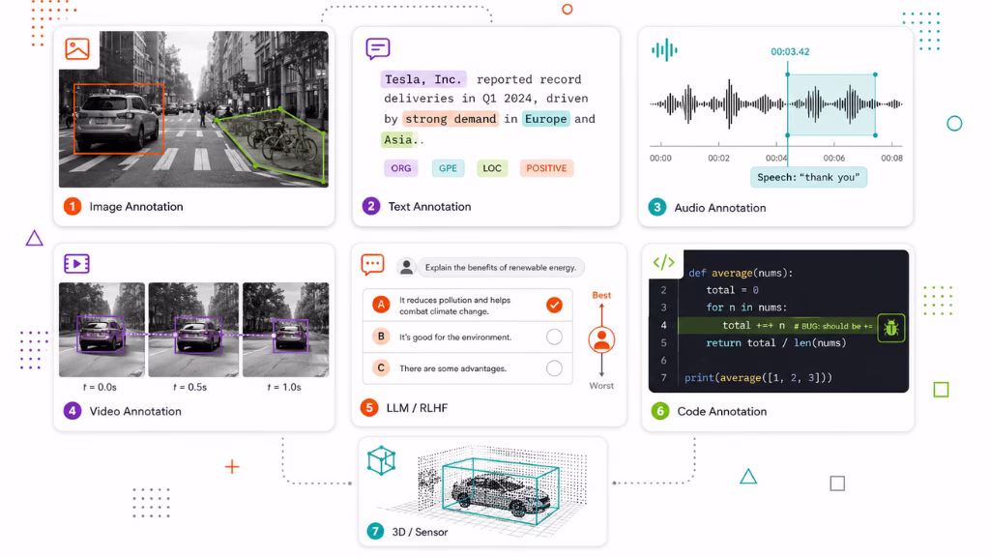Click the user avatar beside the prompt
This screenshot has width=990, height=557.
pos(407,267)
